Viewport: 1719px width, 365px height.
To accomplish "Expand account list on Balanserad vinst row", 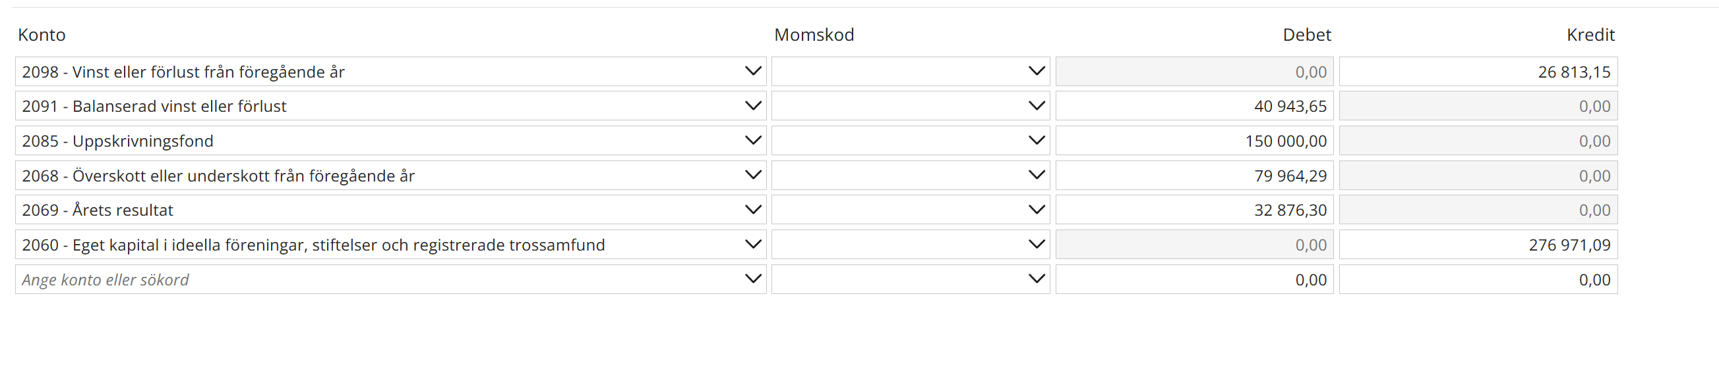I will tap(753, 106).
